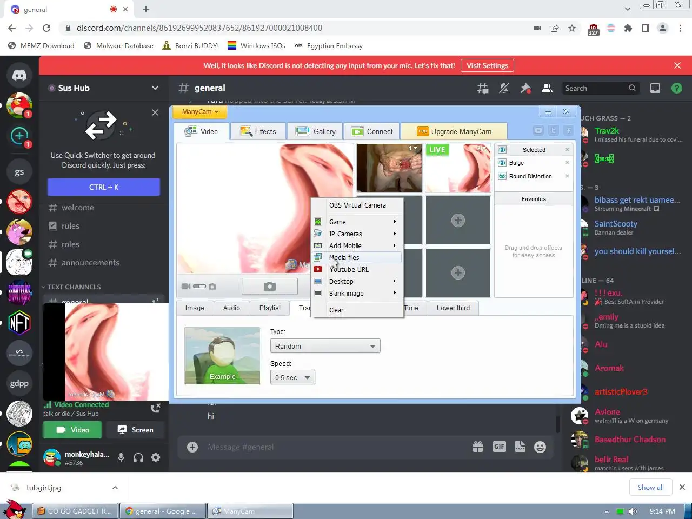Click Add a Server plus icon
Screen dimensions: 692x519
[x=19, y=135]
